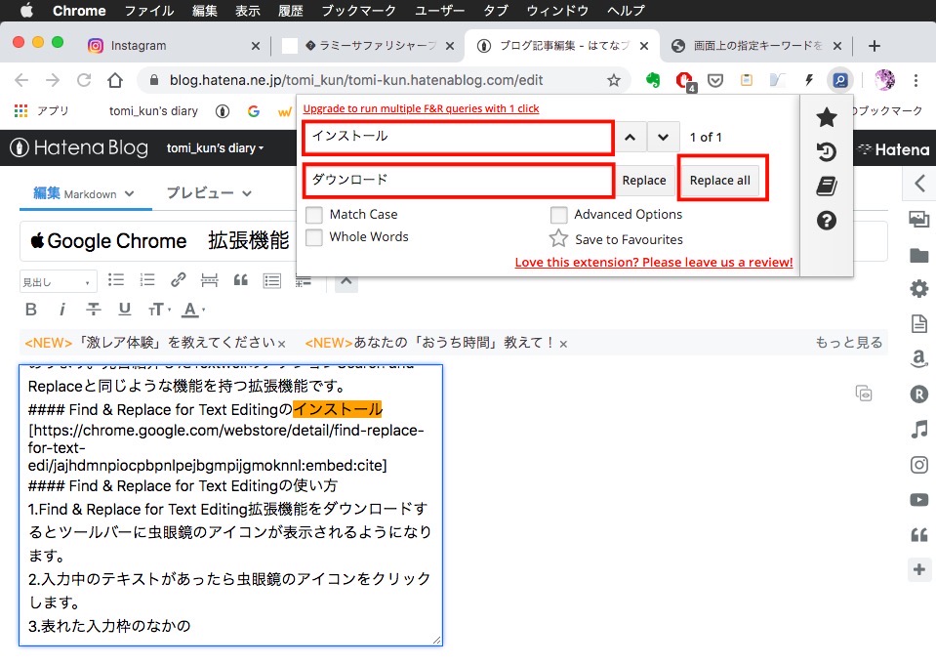The width and height of the screenshot is (936, 665).
Task: Open the quote sidebar tool
Action: [919, 535]
